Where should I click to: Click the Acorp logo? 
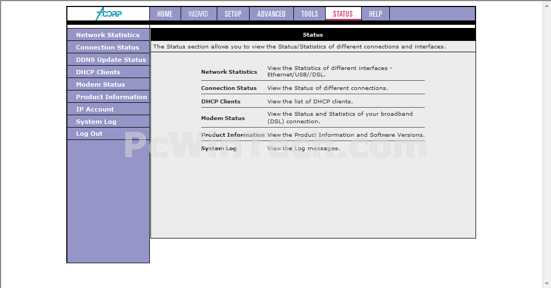tap(108, 13)
